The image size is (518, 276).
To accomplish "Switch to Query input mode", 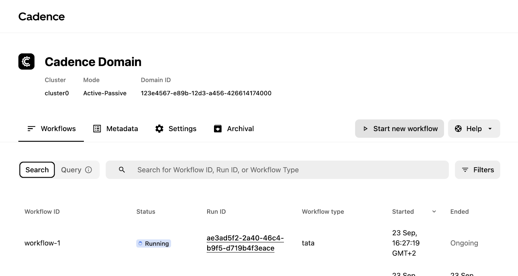I will pyautogui.click(x=71, y=170).
